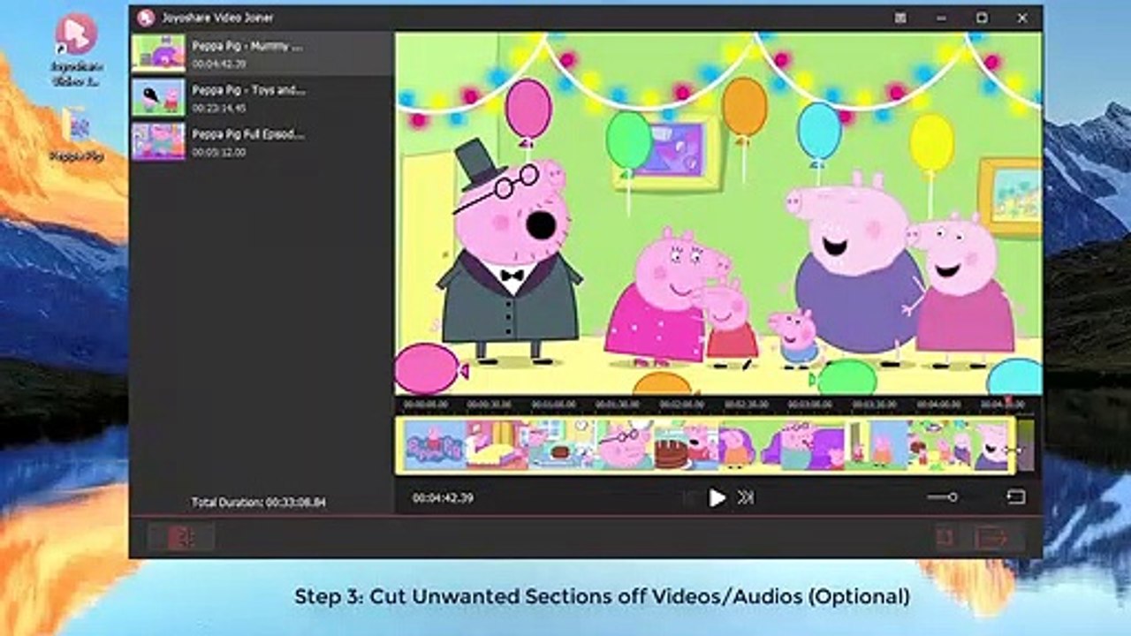This screenshot has width=1131, height=636.
Task: Click the current time 00:04:42.39 display
Action: click(x=443, y=498)
